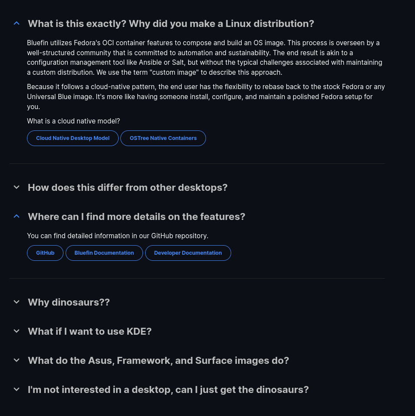
Task: Click the 'What is a cloud native model?' text
Action: (x=73, y=121)
